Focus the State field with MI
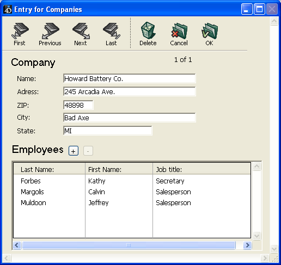 click(108, 131)
